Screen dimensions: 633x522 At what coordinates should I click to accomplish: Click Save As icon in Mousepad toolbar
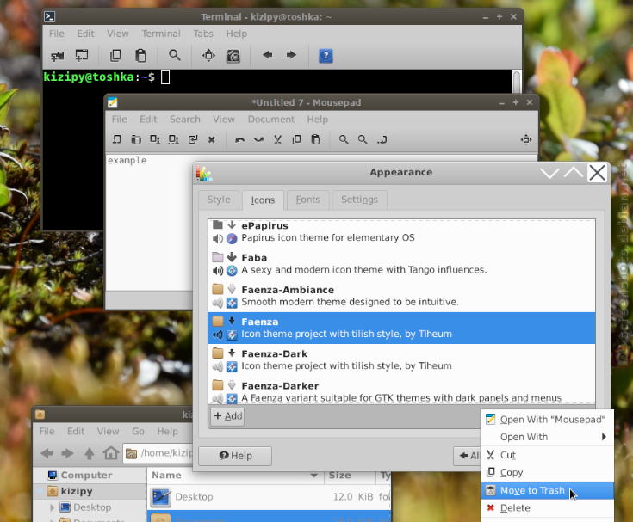click(174, 140)
